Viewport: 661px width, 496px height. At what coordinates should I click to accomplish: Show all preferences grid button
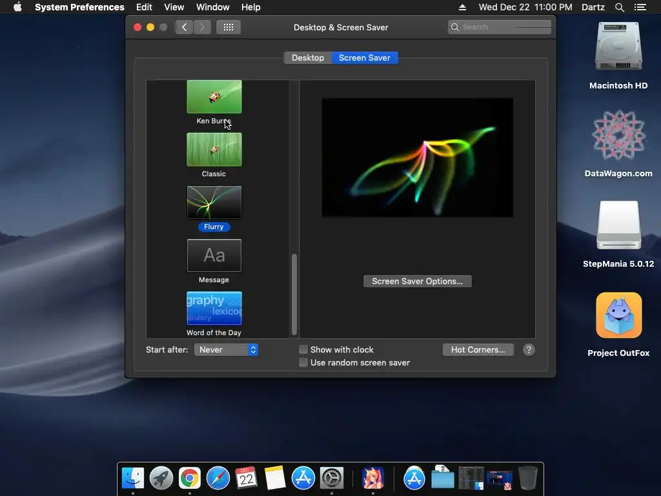pyautogui.click(x=229, y=27)
